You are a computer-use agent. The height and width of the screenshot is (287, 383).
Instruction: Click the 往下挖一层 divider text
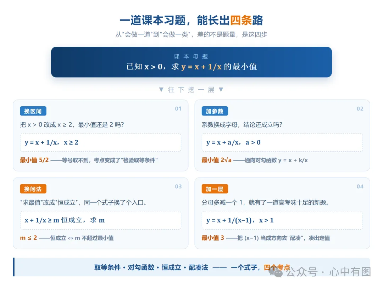click(x=191, y=90)
